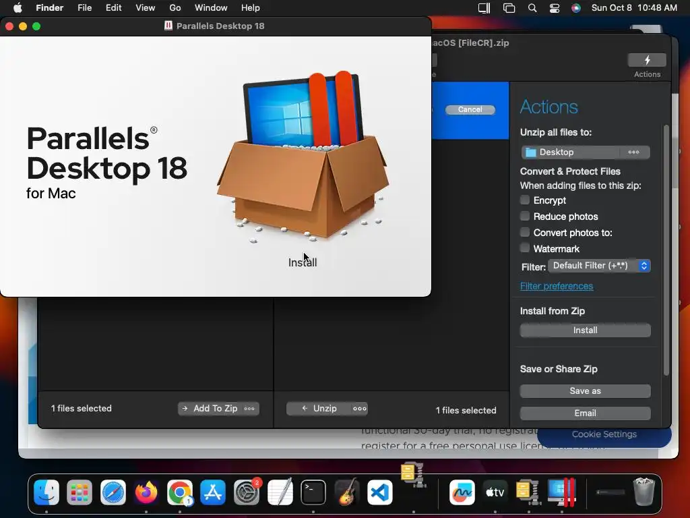This screenshot has width=690, height=518.
Task: Open the Actions lightning bolt toolbar button
Action: coord(647,60)
